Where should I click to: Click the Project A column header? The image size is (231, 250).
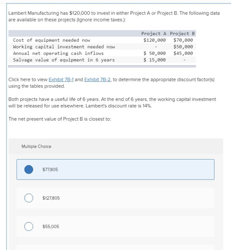[x=154, y=33]
